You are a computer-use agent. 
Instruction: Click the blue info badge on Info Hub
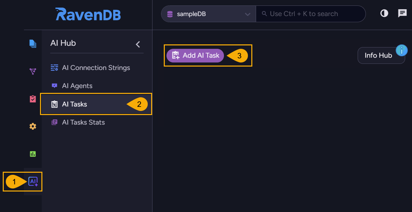click(x=402, y=50)
